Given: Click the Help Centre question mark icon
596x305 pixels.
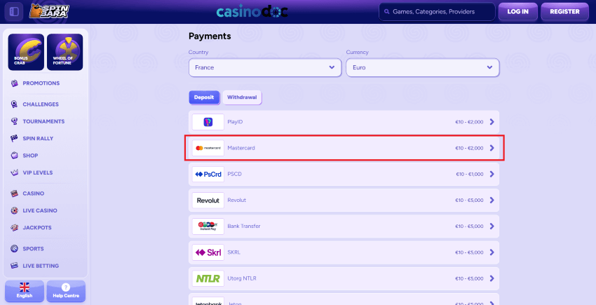Looking at the screenshot, I should coord(66,287).
